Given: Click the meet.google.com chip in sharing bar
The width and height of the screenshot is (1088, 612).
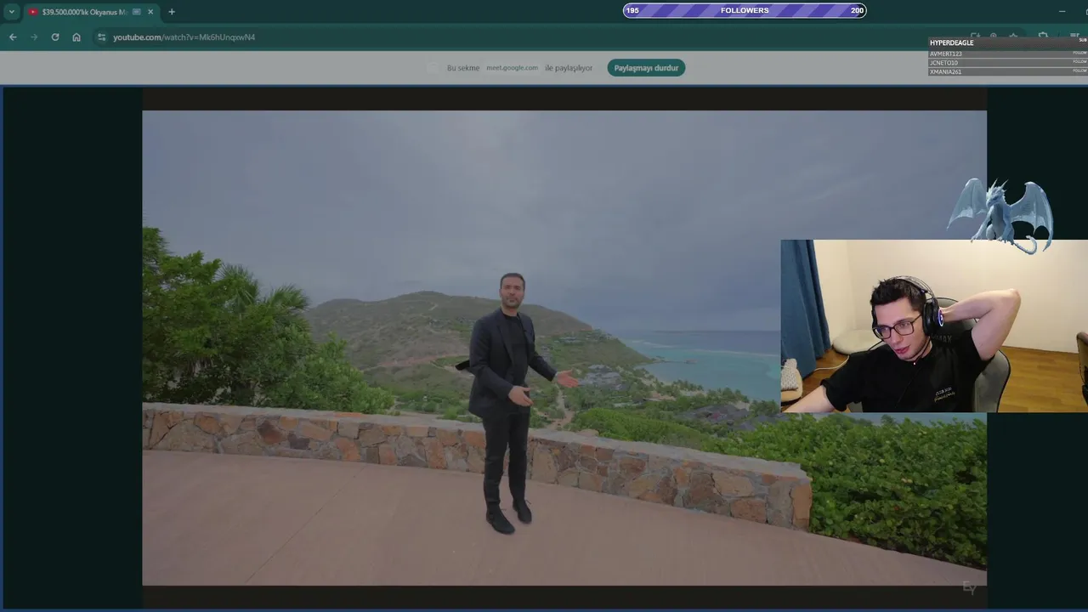Looking at the screenshot, I should click(512, 68).
